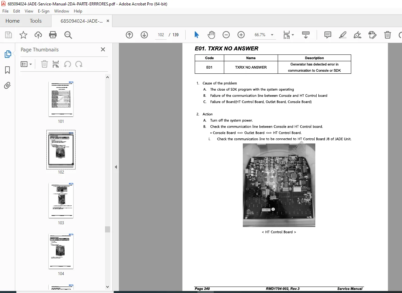The image size is (402, 293).
Task: Open the E-Sign menu
Action: point(44,11)
